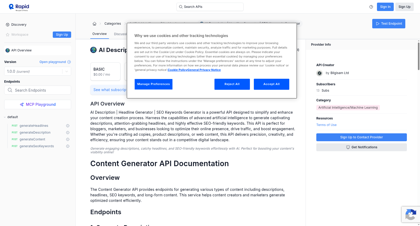Select API Overview in sidebar
The height and width of the screenshot is (226, 420).
coord(38,50)
